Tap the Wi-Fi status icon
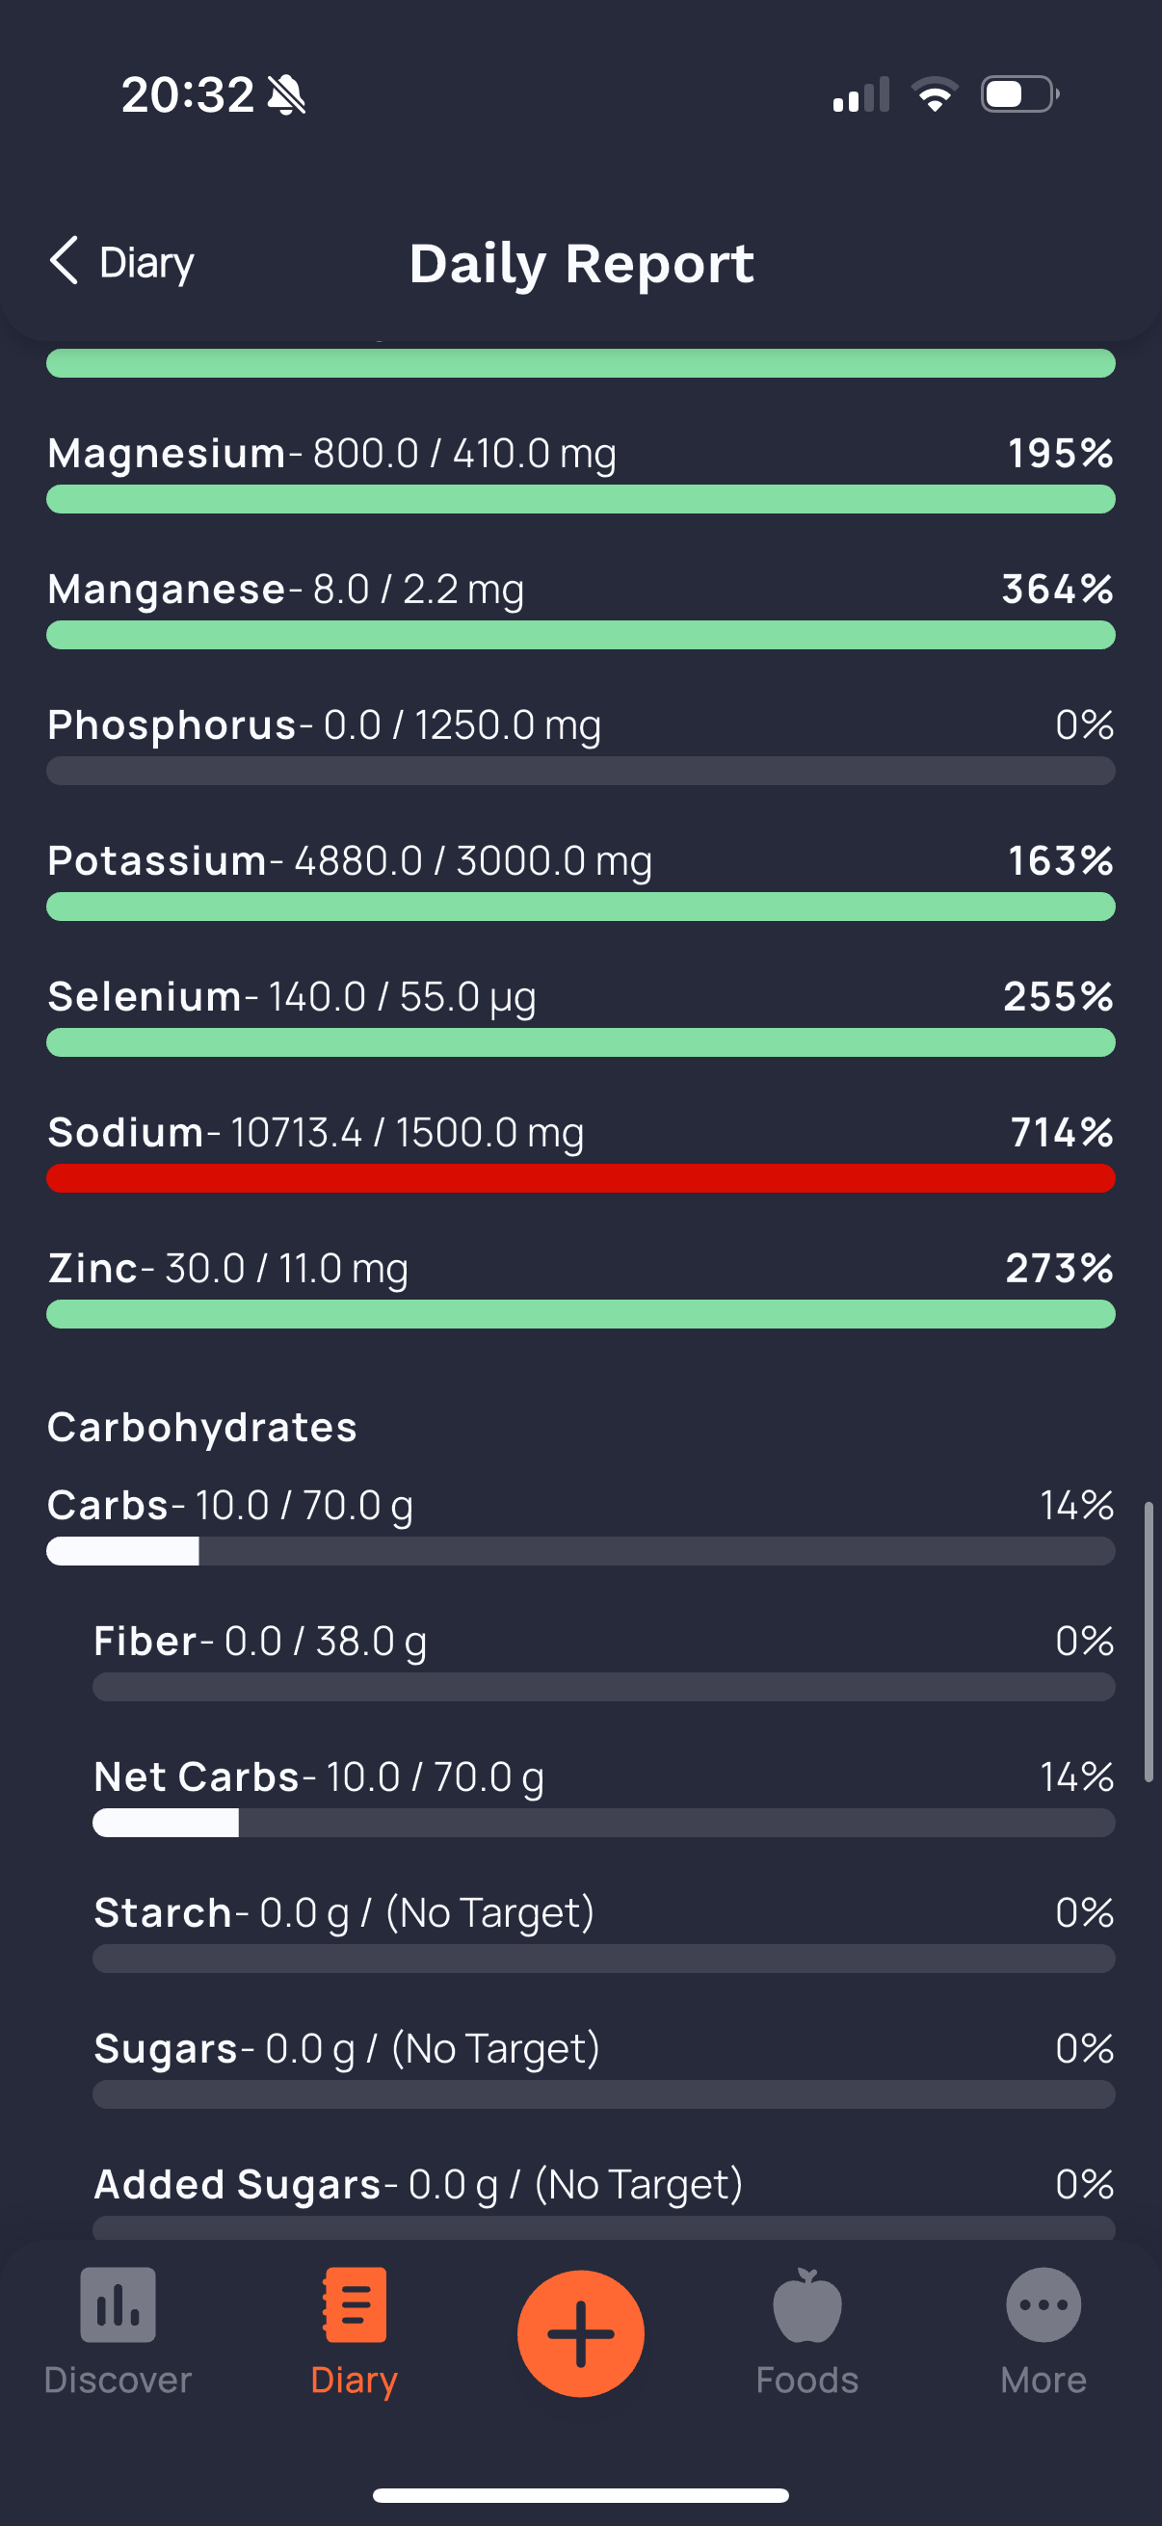Screen dimensions: 1162x2526 (935, 94)
